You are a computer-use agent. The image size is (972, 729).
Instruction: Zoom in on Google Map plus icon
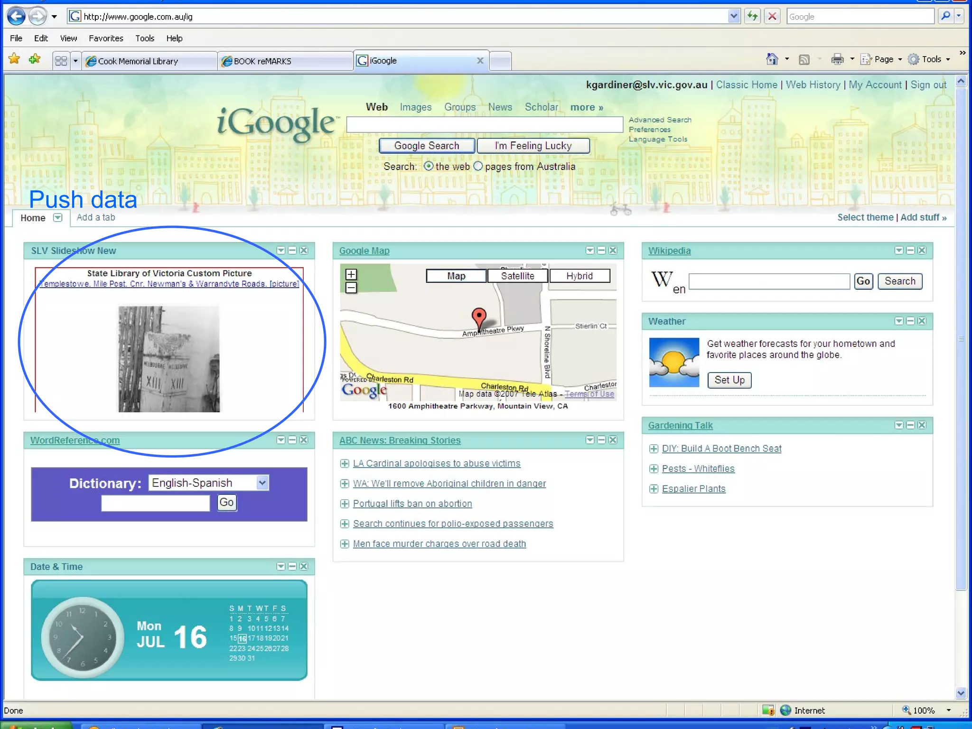point(351,274)
